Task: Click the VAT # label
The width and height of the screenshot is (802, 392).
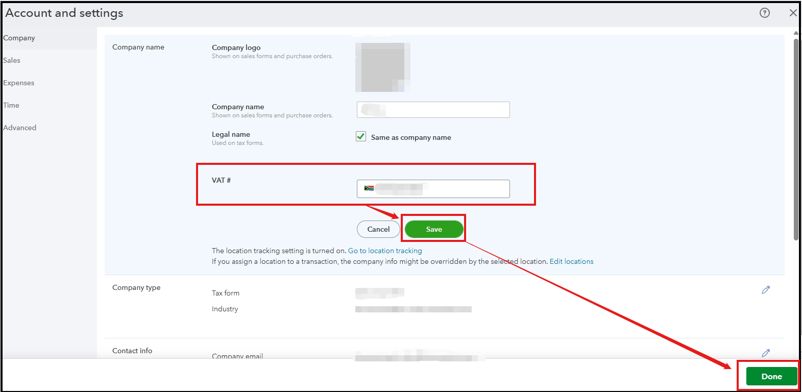Action: click(221, 180)
